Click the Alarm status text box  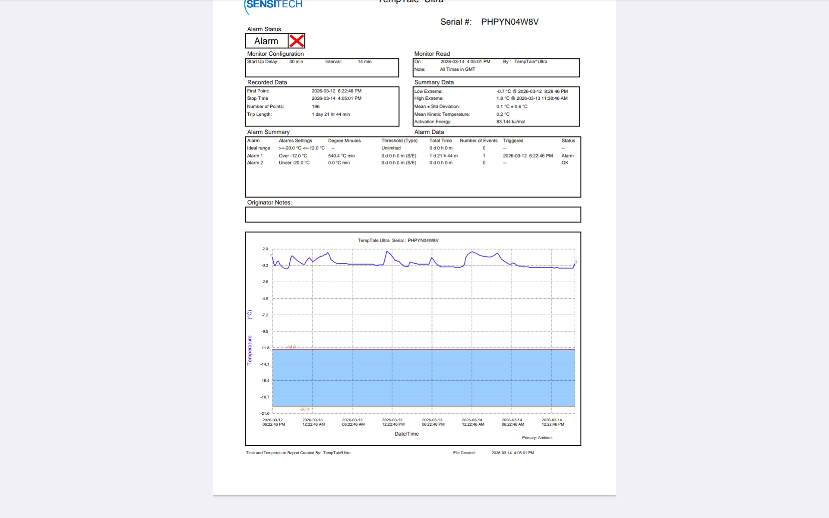click(266, 41)
